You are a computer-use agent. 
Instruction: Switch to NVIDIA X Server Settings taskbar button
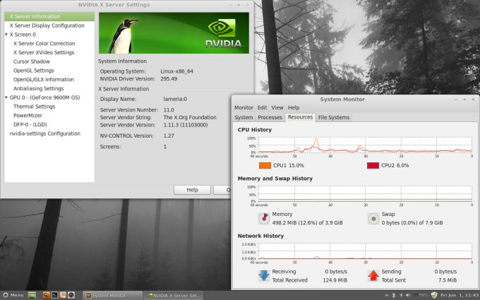pos(173,295)
